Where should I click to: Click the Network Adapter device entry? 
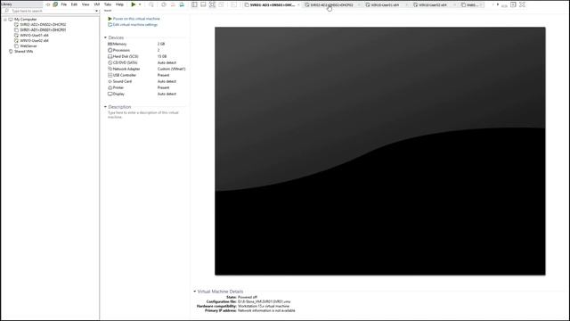124,69
